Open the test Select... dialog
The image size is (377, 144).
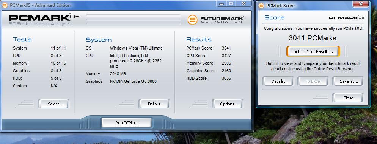pyautogui.click(x=55, y=104)
